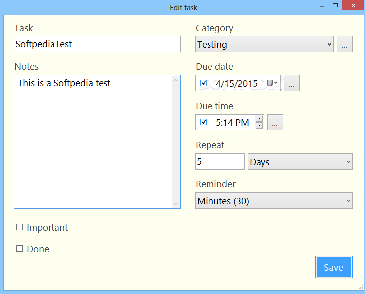The image size is (365, 294).
Task: Click the ellipsis button next to Due time
Action: tap(275, 122)
